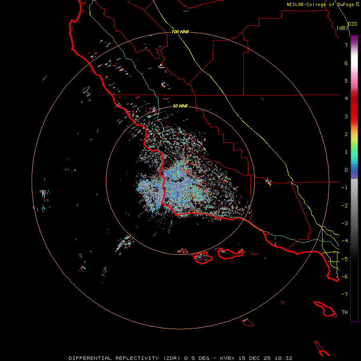
Task: Click the 6 dB value on color scale
Action: pos(346,63)
